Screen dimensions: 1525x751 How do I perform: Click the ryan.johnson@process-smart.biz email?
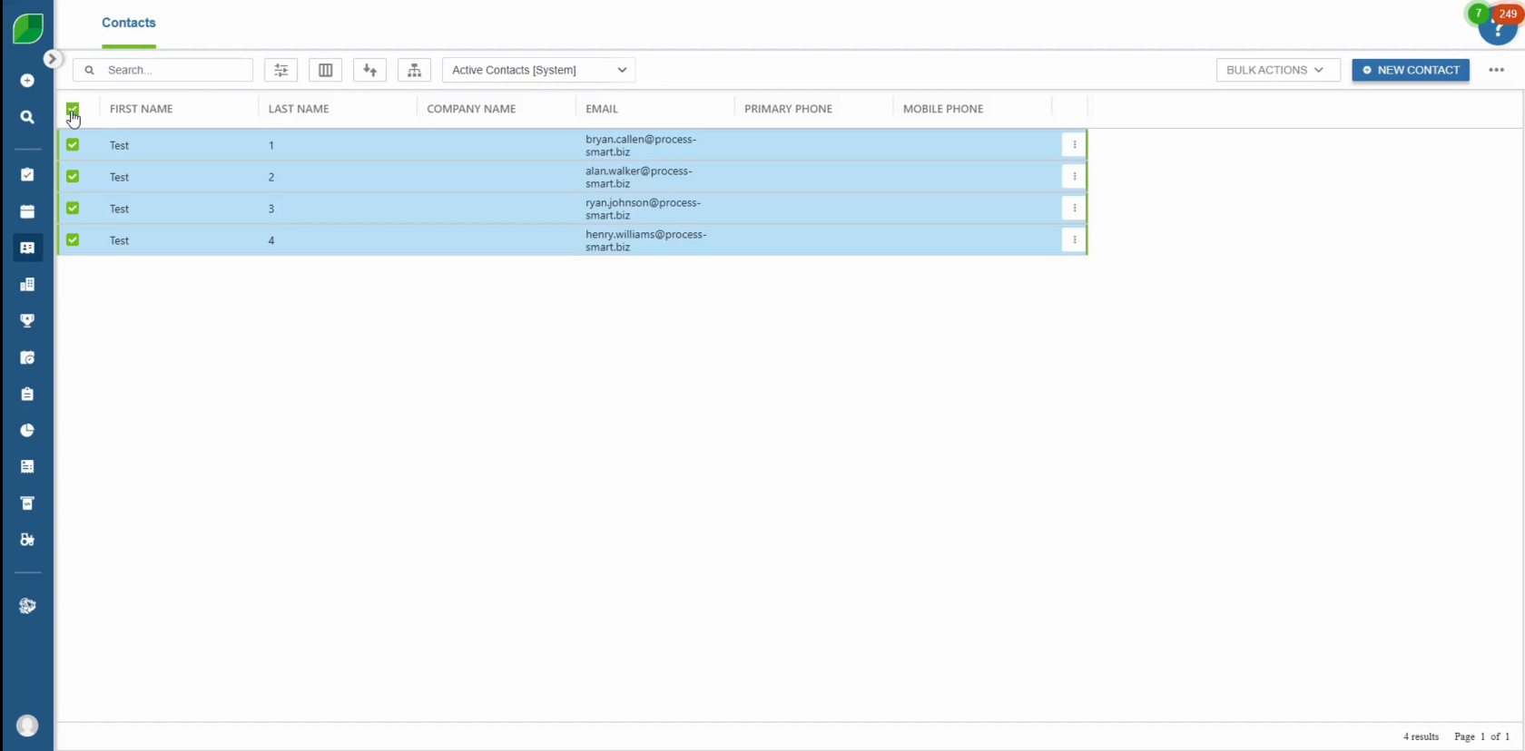point(643,209)
